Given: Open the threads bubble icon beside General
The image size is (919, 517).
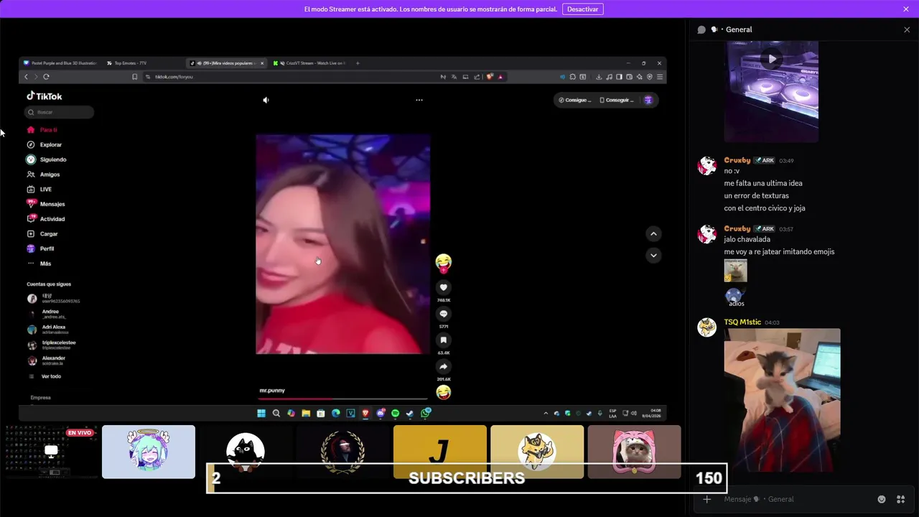Looking at the screenshot, I should (x=701, y=29).
